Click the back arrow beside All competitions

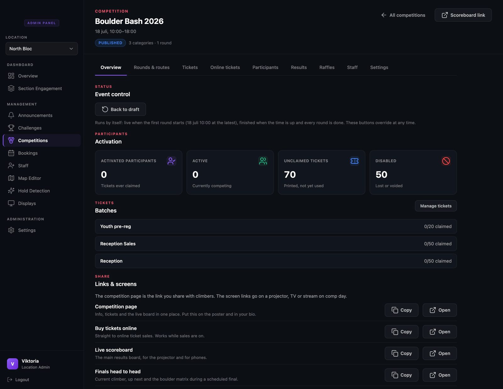pos(384,15)
